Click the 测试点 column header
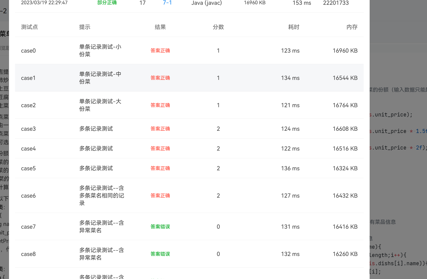The width and height of the screenshot is (427, 279). pos(29,27)
